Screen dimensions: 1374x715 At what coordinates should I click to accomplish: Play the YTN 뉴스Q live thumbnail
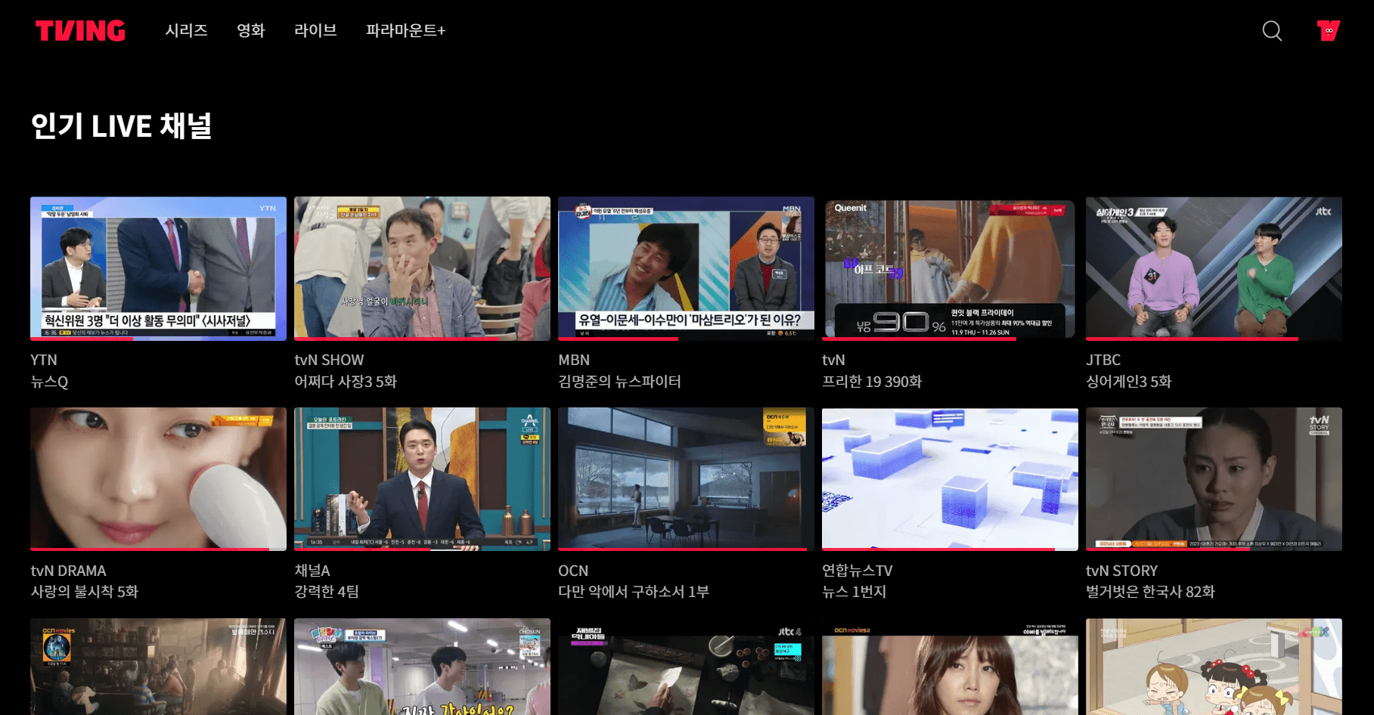158,268
